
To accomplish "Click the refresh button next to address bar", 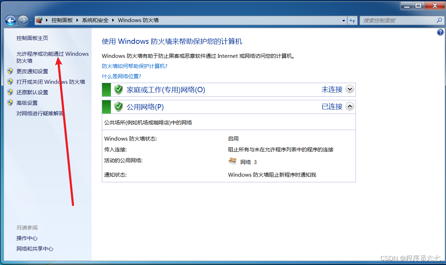I will (352, 21).
